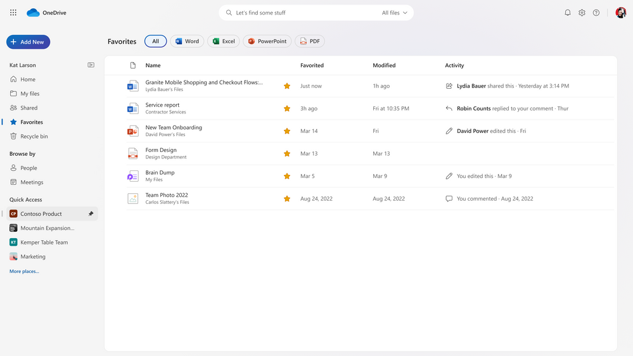Sort by the Name column header

[x=153, y=65]
